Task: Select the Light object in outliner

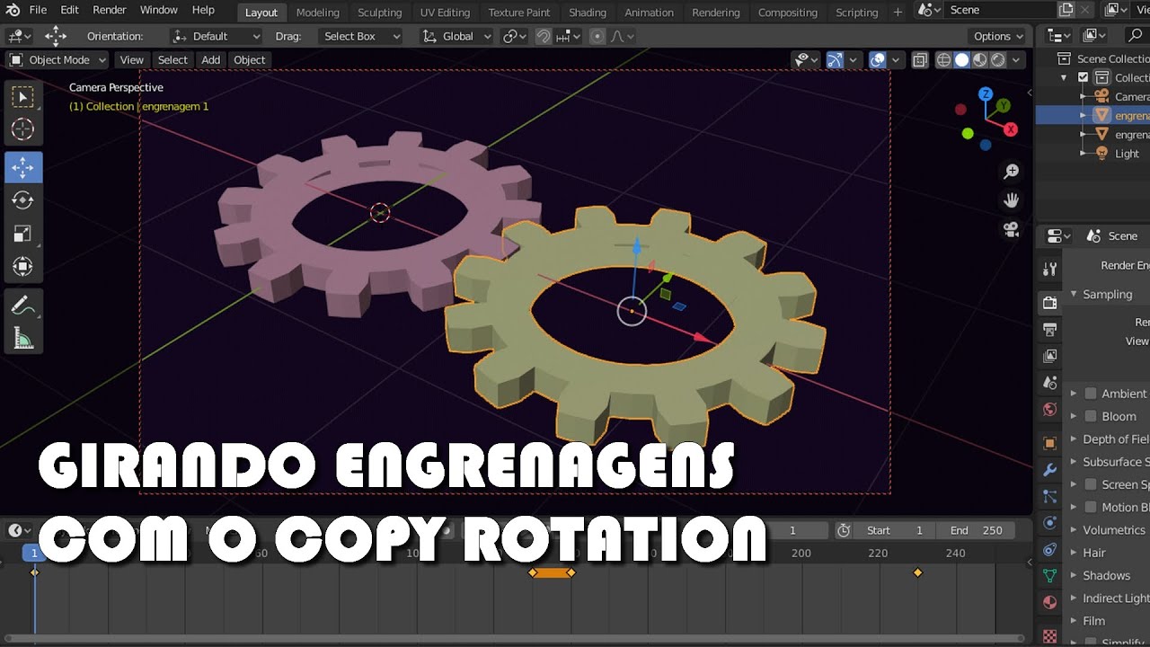Action: pos(1127,154)
